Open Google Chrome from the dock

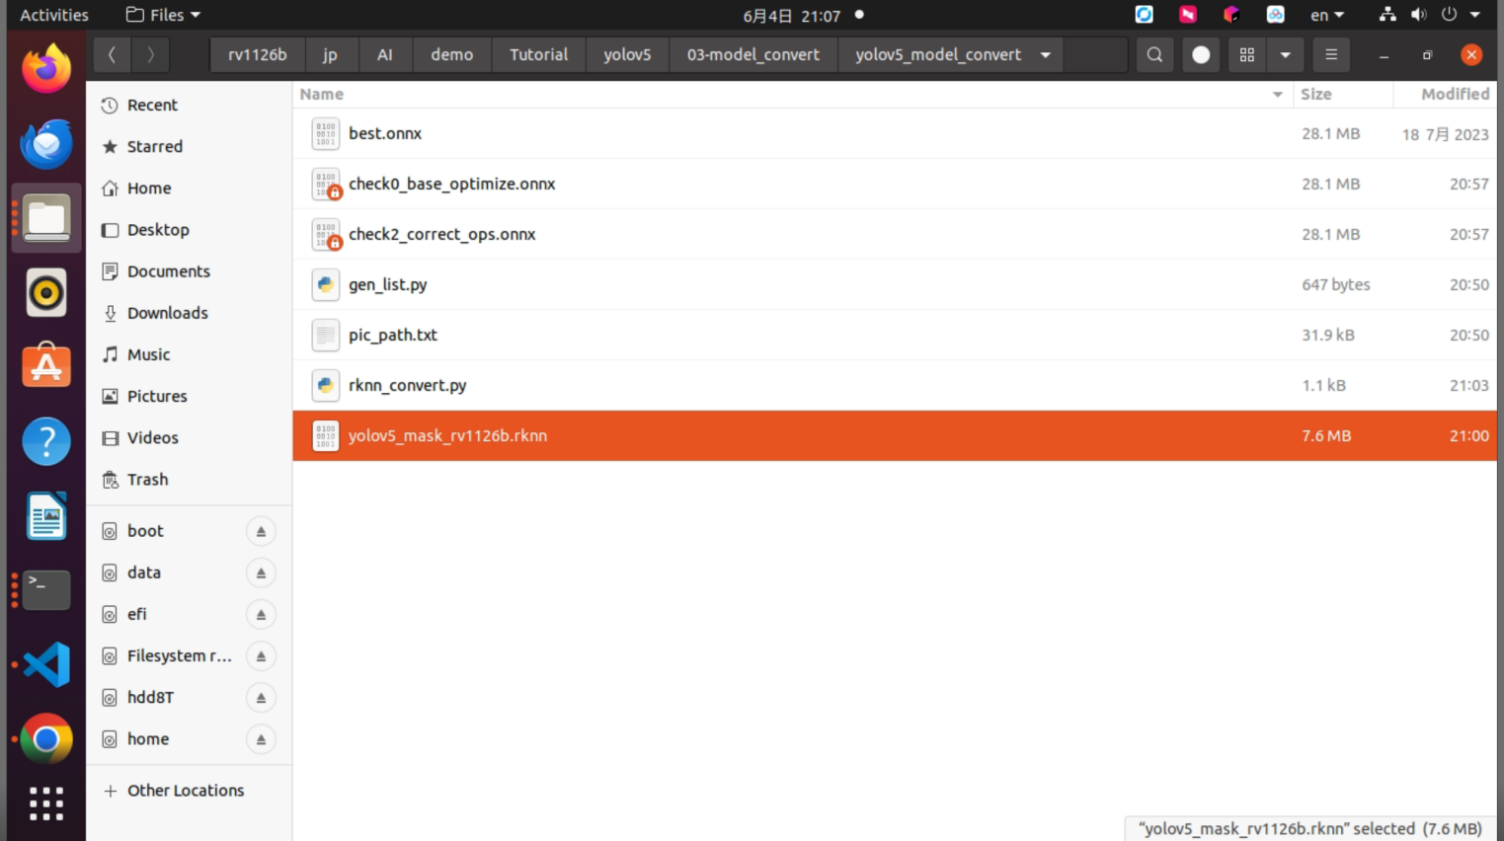pos(46,738)
